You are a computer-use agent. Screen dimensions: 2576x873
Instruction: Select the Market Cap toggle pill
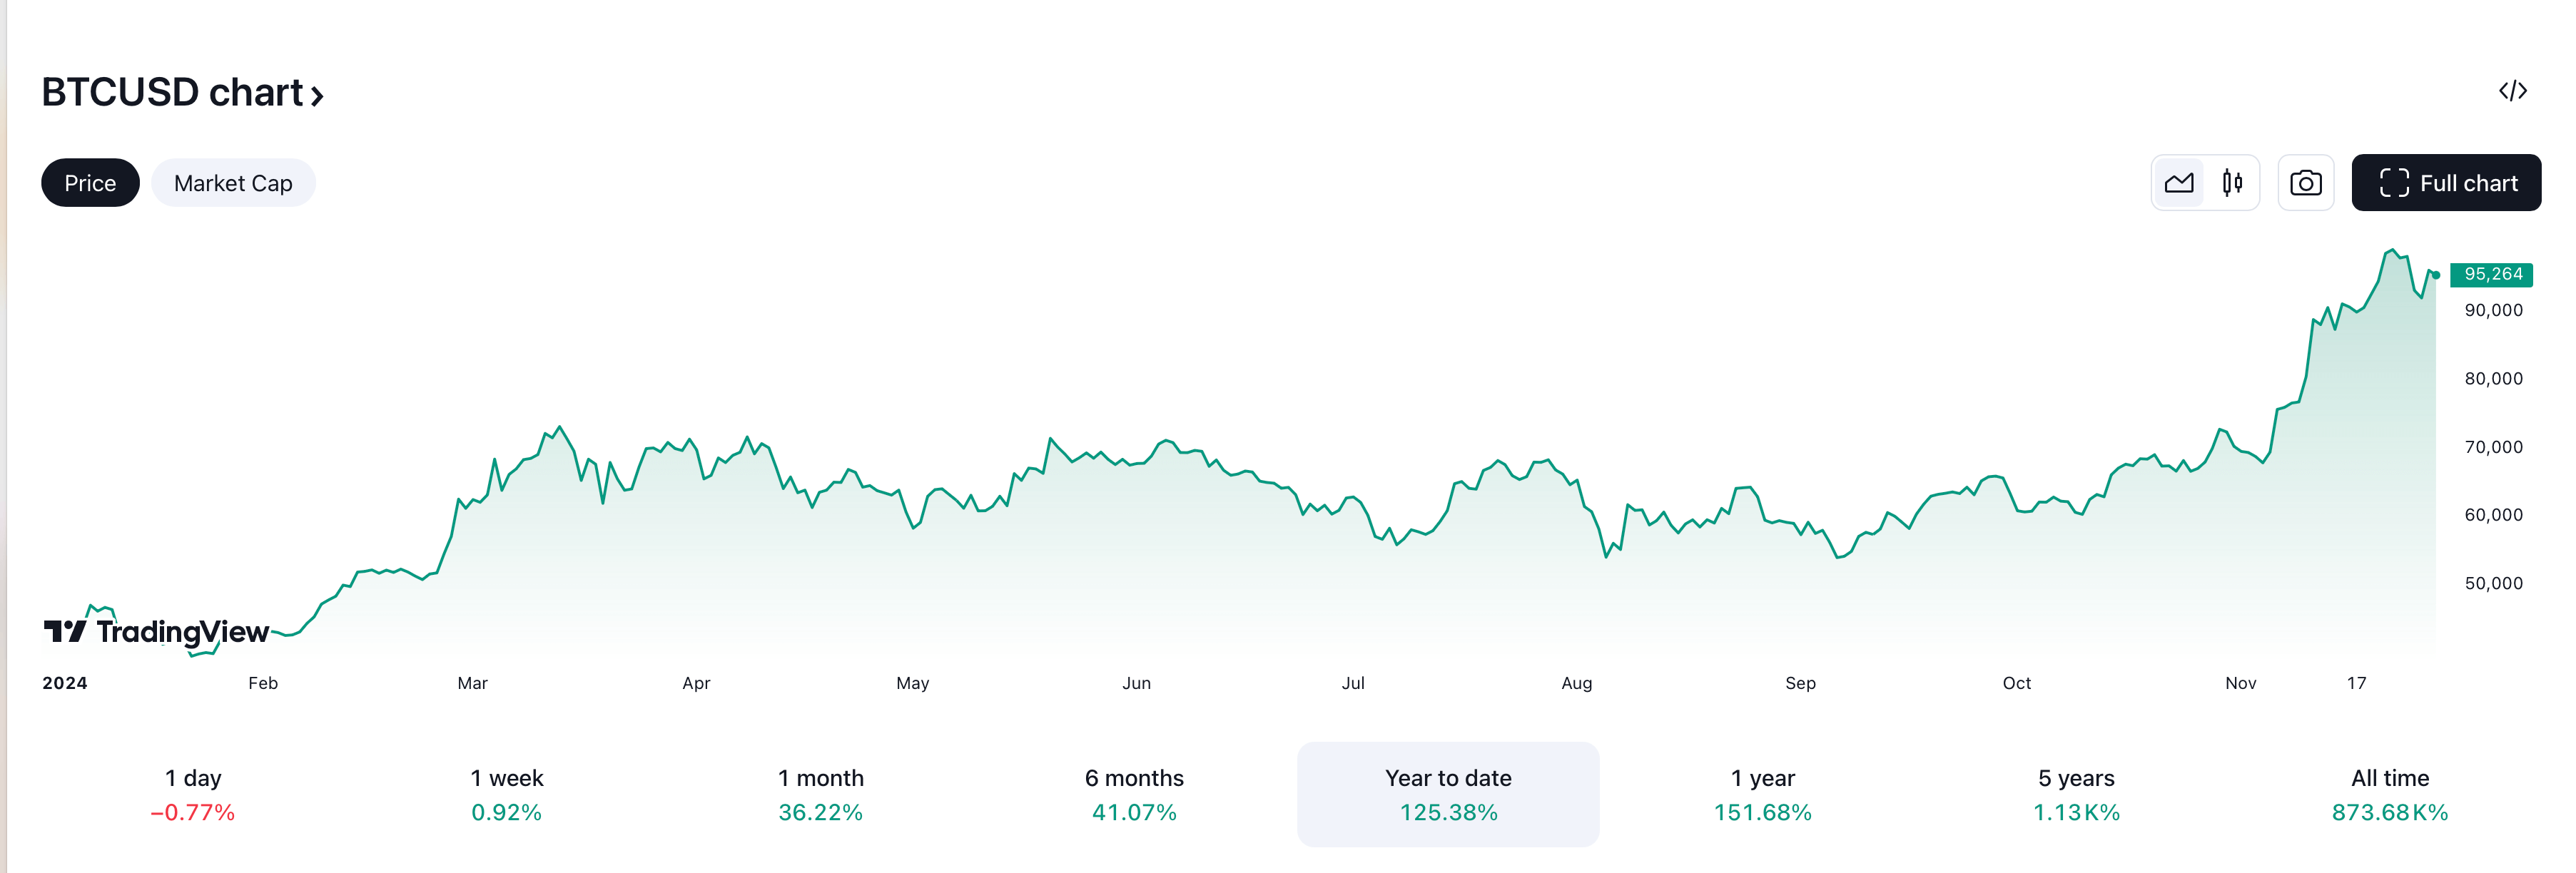point(233,183)
